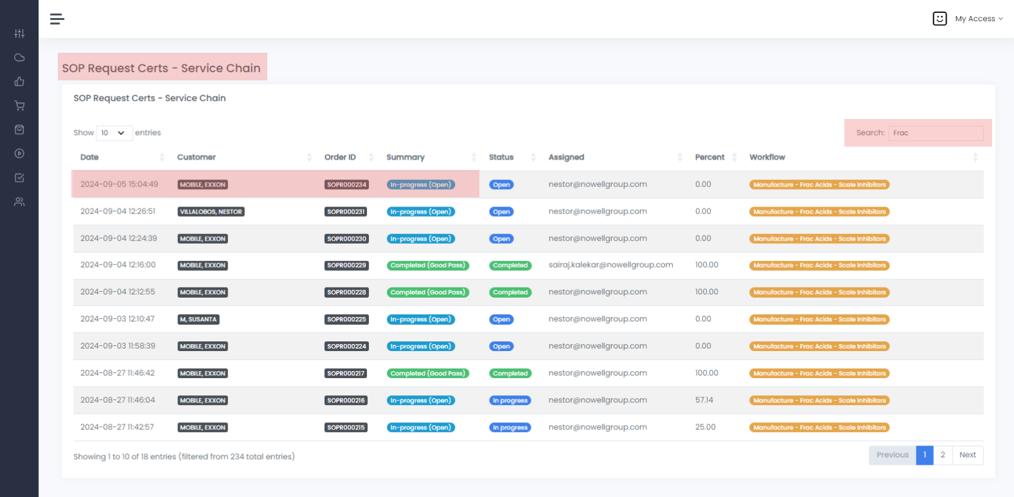Open the shopping bag sidebar icon
Screen dimensions: 1014x497
click(19, 130)
